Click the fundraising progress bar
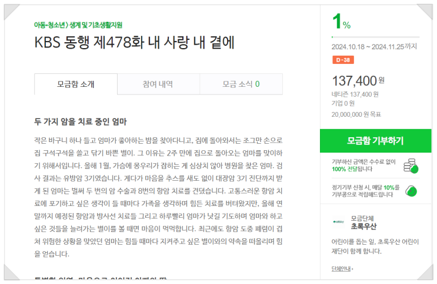The height and width of the screenshot is (284, 437). (375, 36)
